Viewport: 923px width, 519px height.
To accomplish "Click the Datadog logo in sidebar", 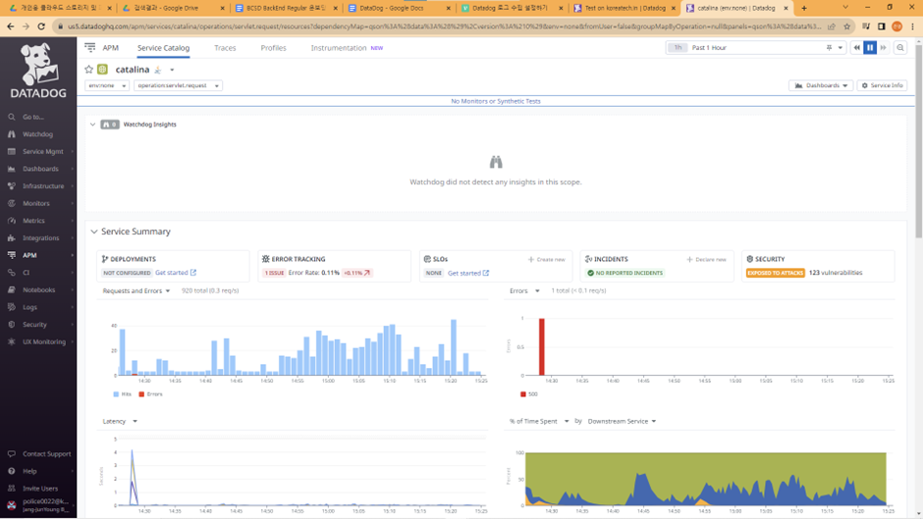I will click(x=38, y=73).
